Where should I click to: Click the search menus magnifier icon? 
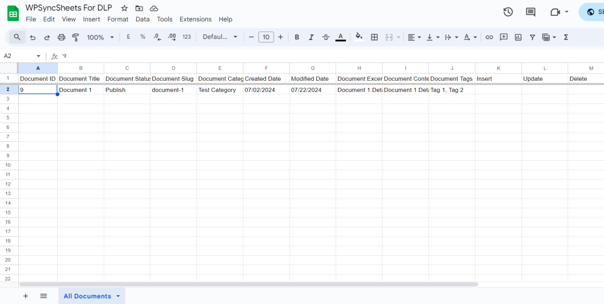click(x=17, y=37)
